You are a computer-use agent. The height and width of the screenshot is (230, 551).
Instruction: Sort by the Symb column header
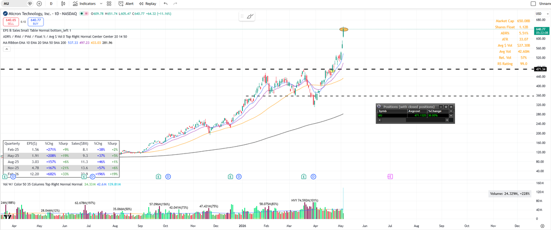coord(392,111)
